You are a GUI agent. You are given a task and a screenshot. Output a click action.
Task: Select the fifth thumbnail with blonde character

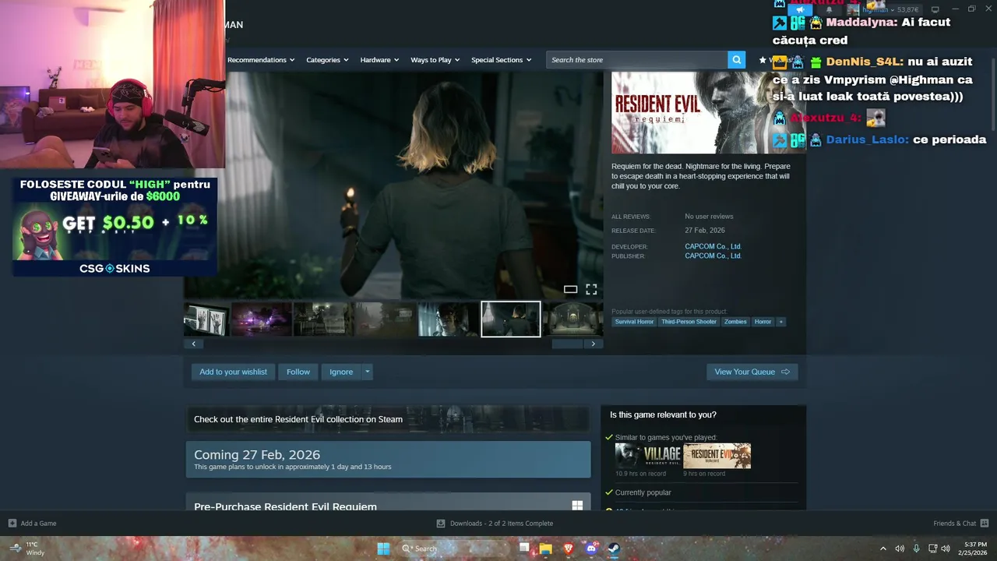click(449, 319)
